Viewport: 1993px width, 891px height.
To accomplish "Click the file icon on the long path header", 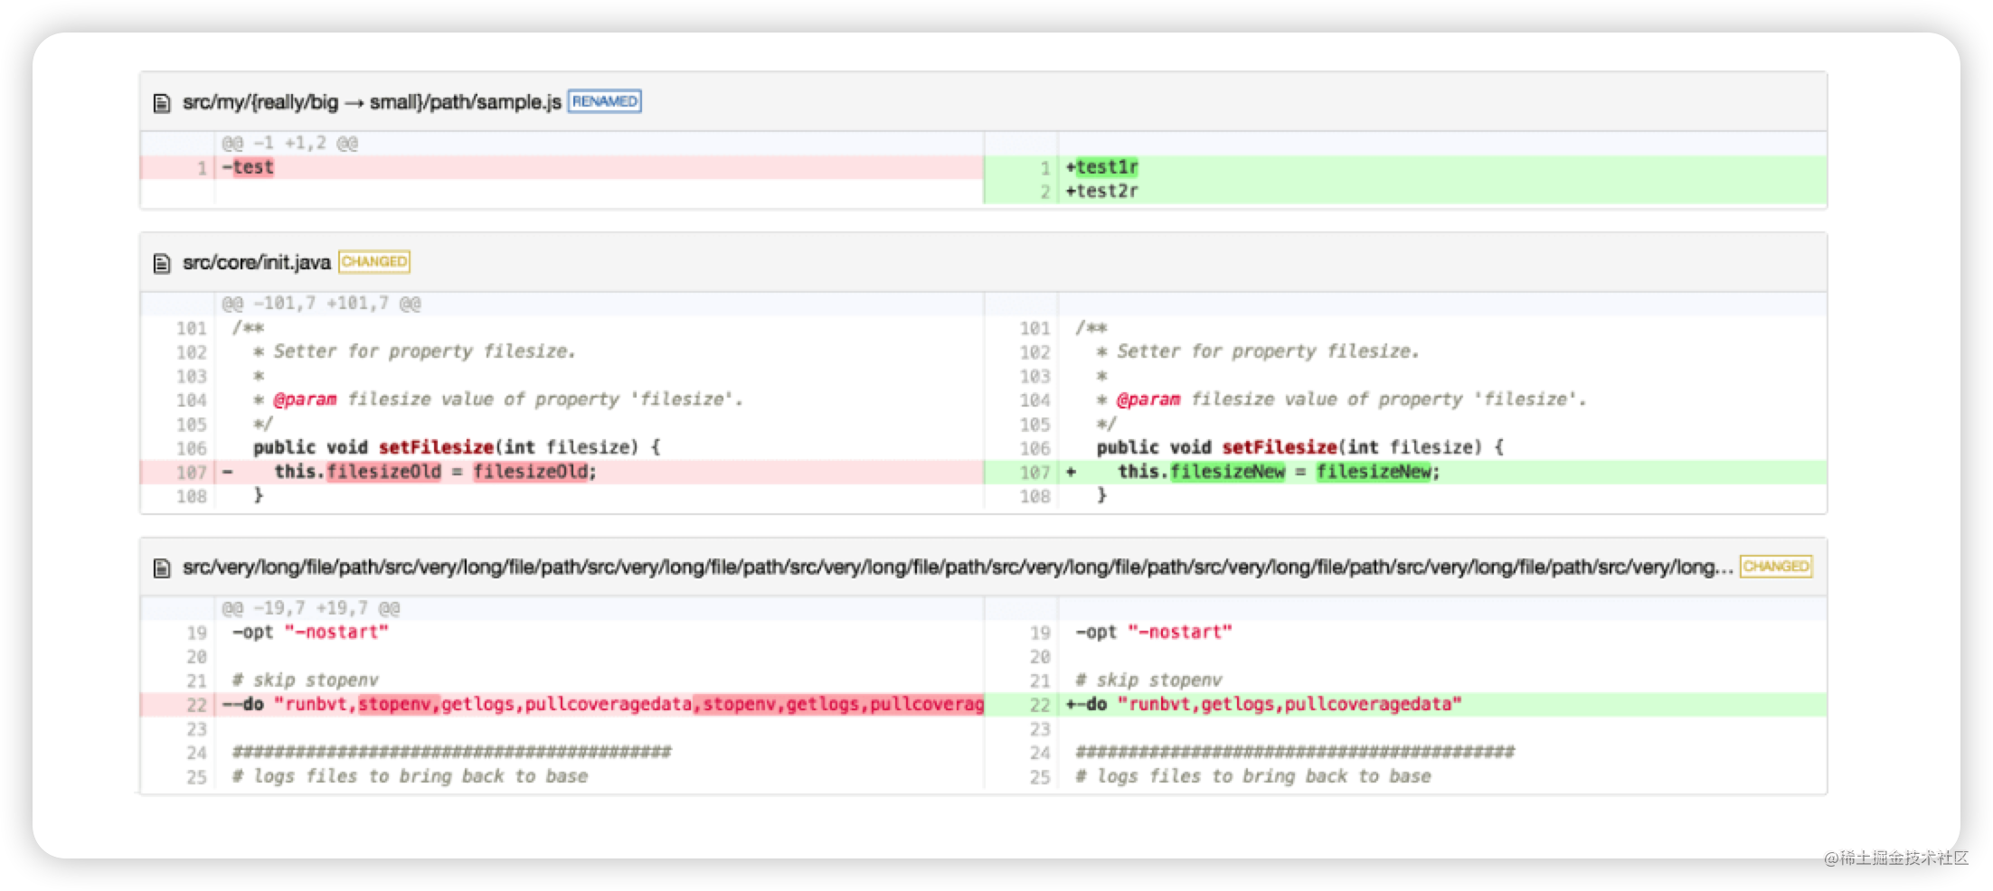I will tap(163, 567).
